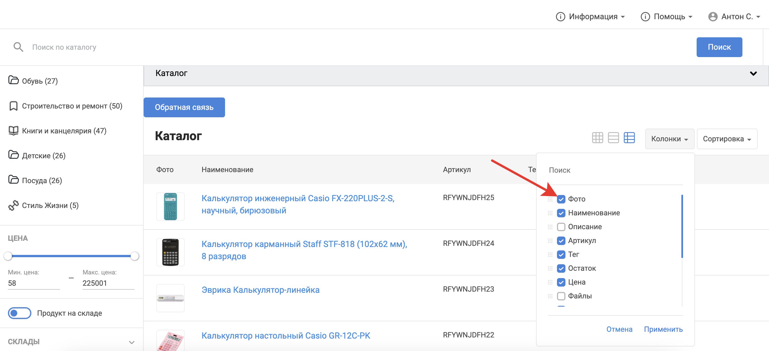
Task: Click the Поиск field in columns popup
Action: coord(615,170)
